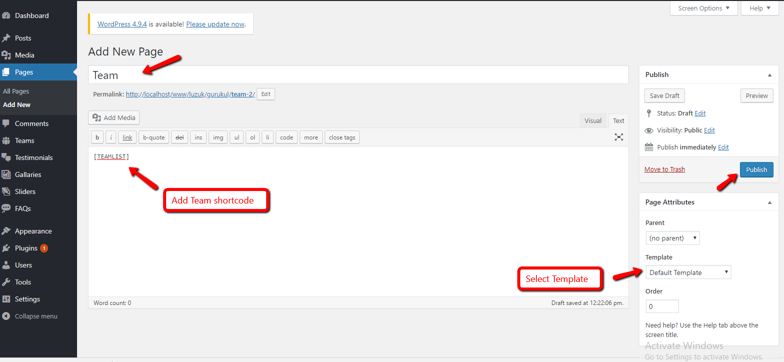Open the Parent page dropdown
The image size is (784, 362).
[672, 238]
